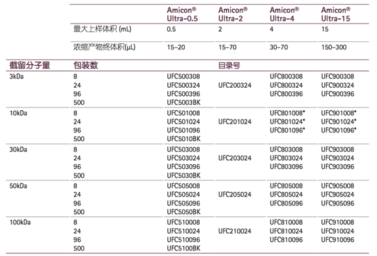377x256 pixels.
Task: Click the Amicon Ultra-0.5 column header
Action: point(182,14)
